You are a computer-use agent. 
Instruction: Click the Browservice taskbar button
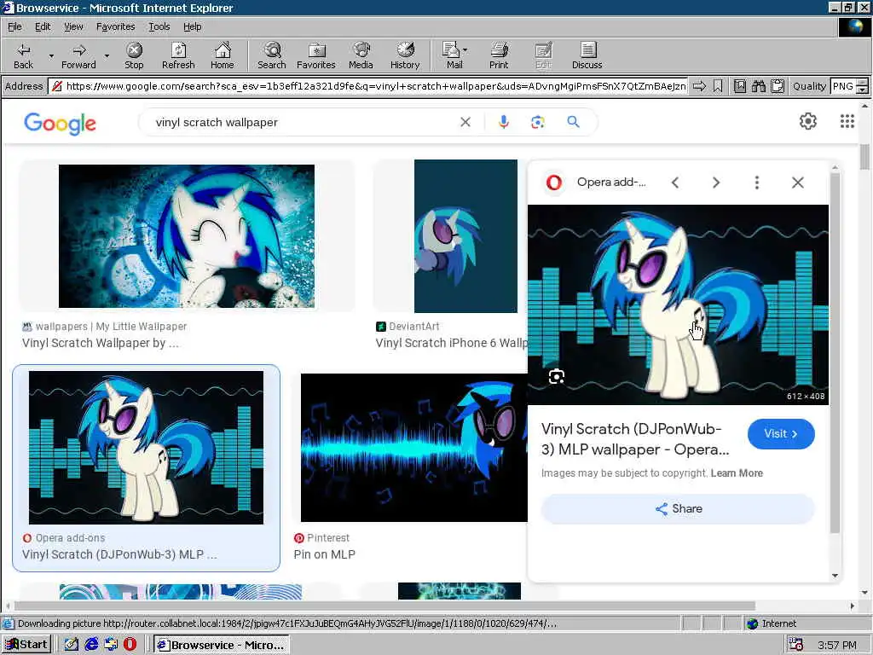[222, 645]
